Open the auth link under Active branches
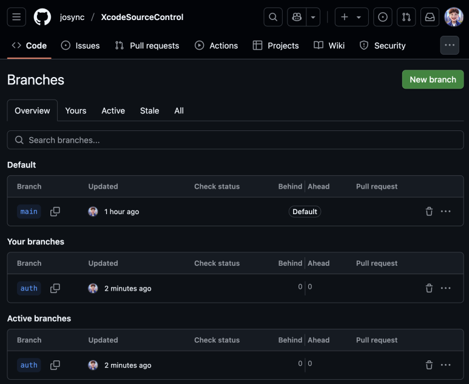 coord(29,365)
